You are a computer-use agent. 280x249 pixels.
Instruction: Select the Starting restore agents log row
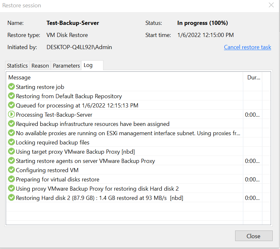[x=85, y=161]
